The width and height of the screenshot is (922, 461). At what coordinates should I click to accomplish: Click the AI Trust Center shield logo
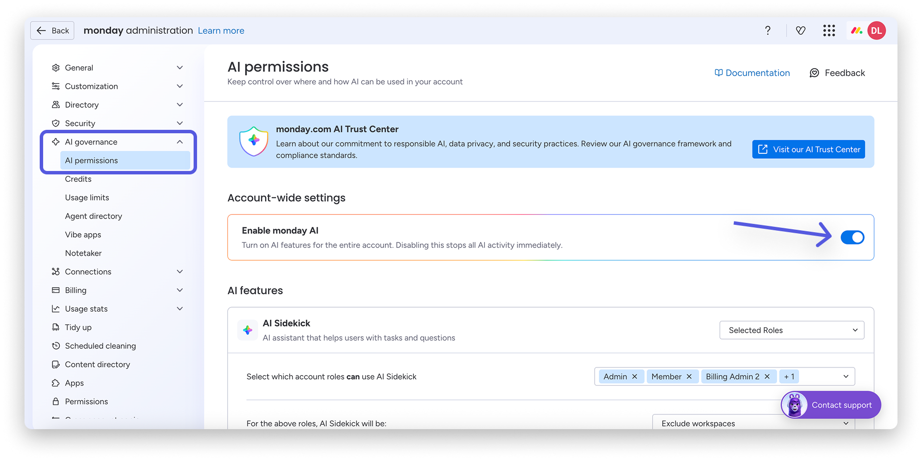(254, 142)
